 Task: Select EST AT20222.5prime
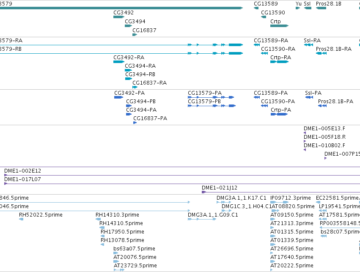pos(272,270)
